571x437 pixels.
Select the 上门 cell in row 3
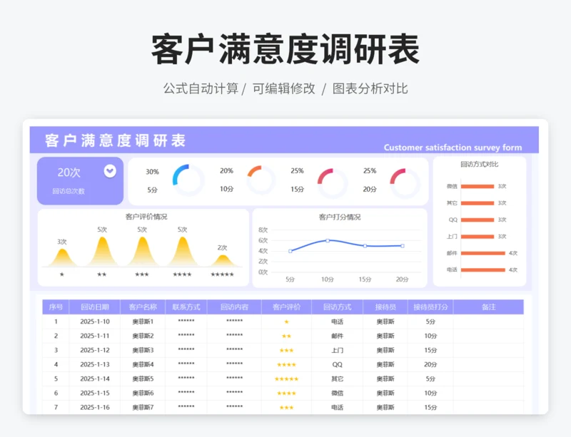337,351
